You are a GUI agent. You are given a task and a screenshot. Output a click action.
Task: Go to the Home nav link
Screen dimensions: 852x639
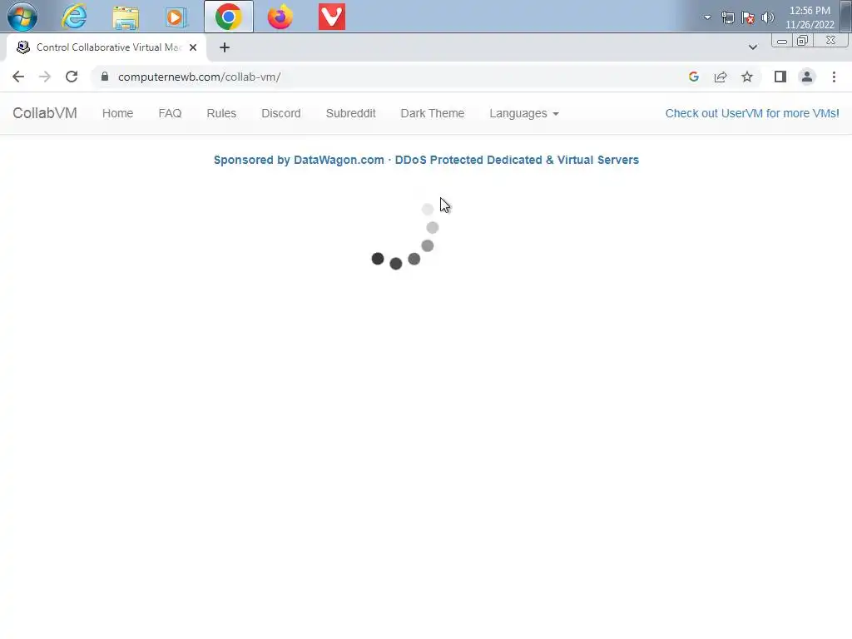(x=117, y=113)
